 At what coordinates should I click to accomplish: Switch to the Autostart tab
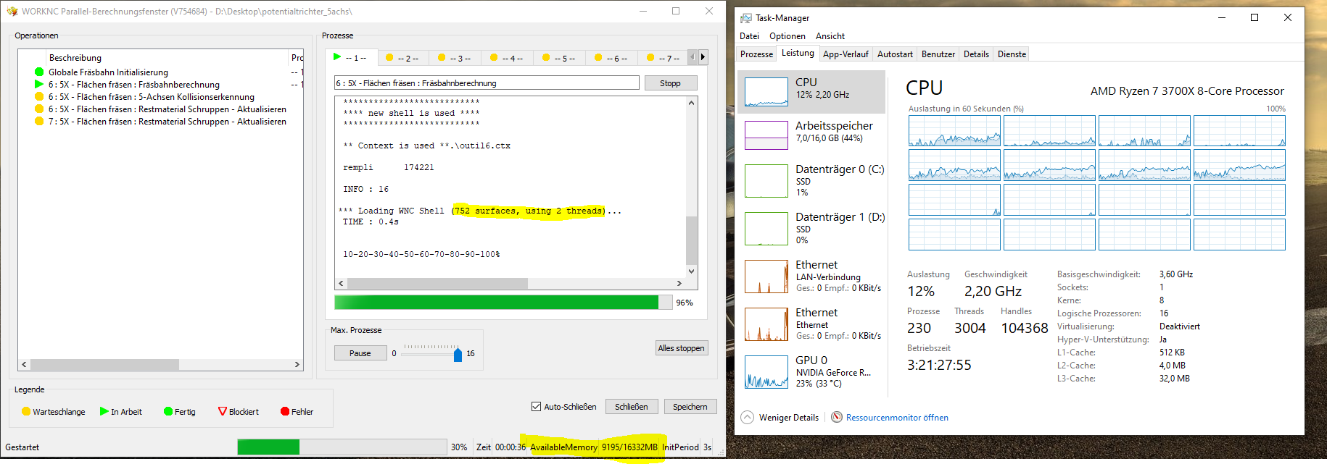(x=896, y=54)
